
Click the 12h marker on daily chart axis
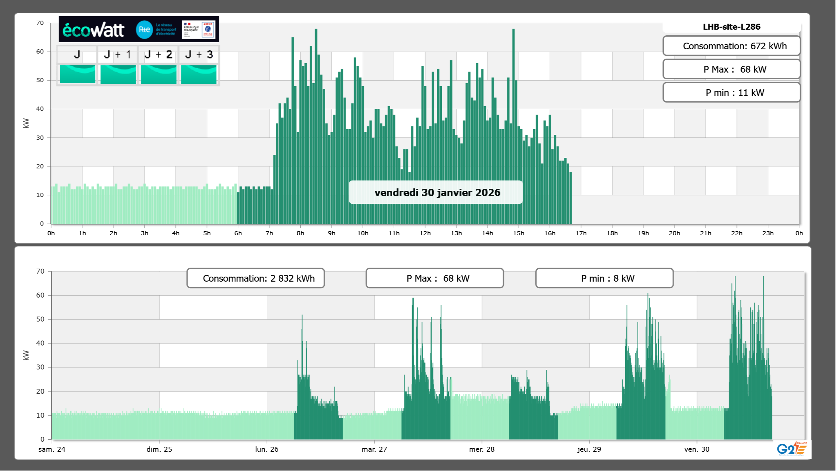[x=425, y=233]
